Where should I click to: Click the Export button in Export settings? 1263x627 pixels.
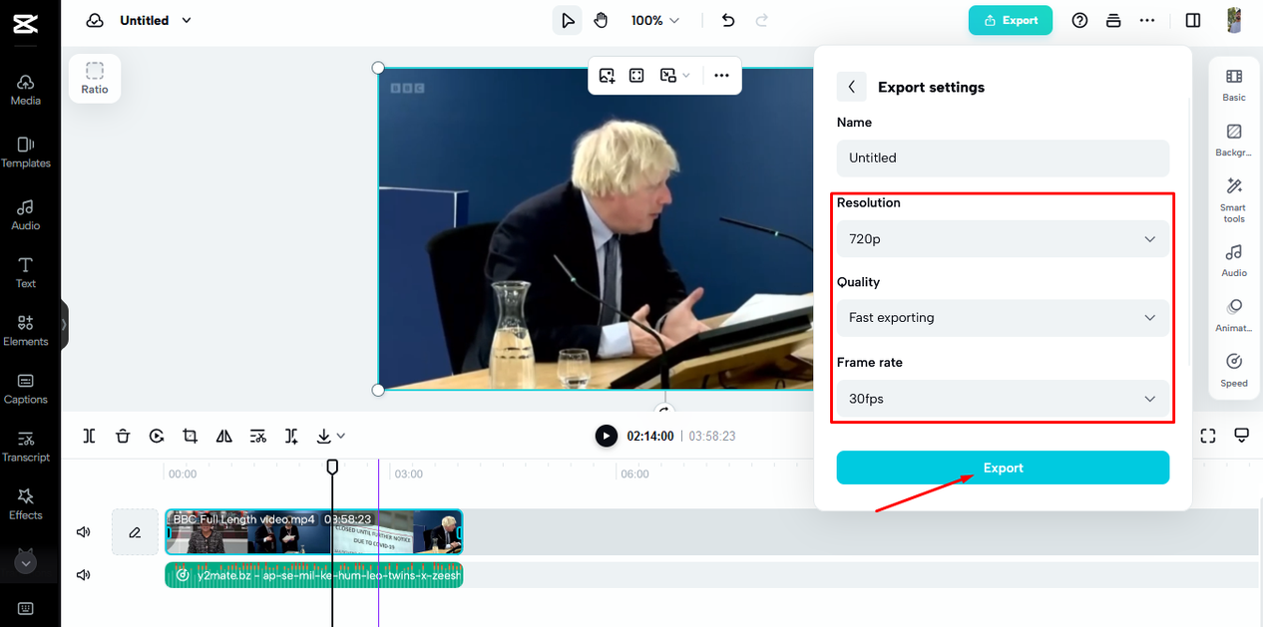pyautogui.click(x=1003, y=468)
